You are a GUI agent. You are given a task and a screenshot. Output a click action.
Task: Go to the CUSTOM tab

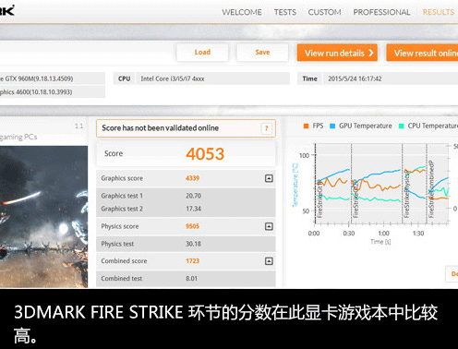pyautogui.click(x=324, y=12)
